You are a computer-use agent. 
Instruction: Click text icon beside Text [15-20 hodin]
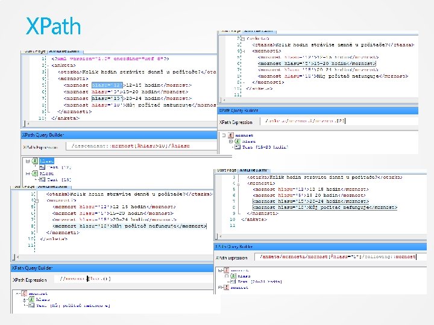click(237, 147)
